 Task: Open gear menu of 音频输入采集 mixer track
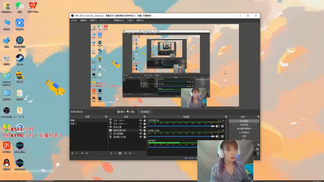[x=222, y=136]
